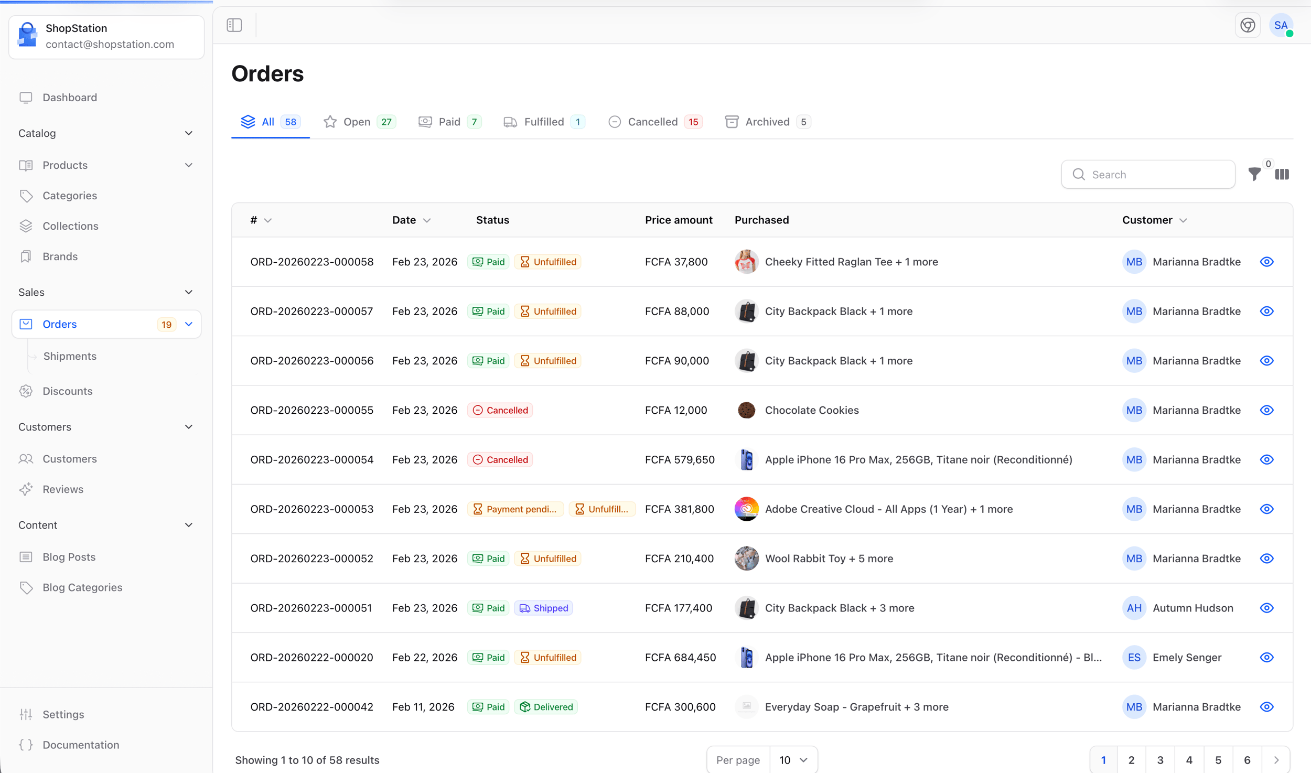
Task: Click the Products book icon
Action: [26, 165]
